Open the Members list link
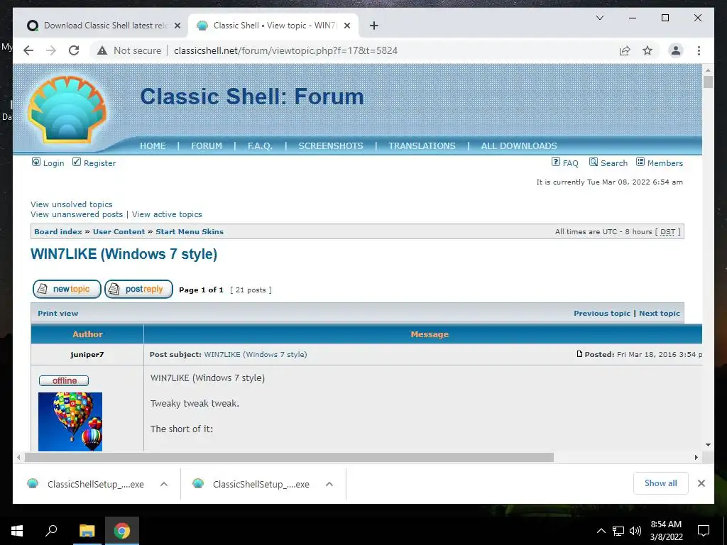The image size is (727, 545). point(660,163)
